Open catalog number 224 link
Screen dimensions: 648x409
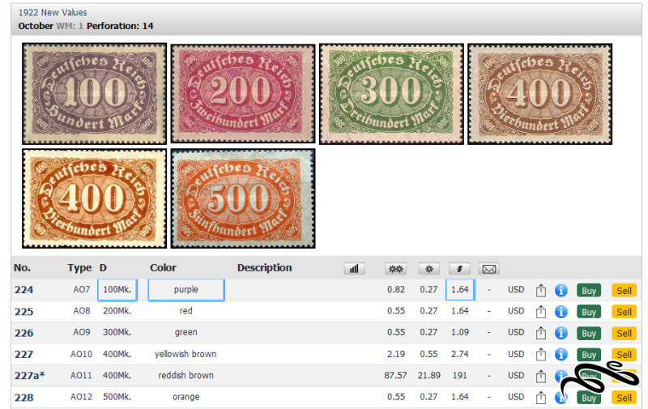[23, 290]
